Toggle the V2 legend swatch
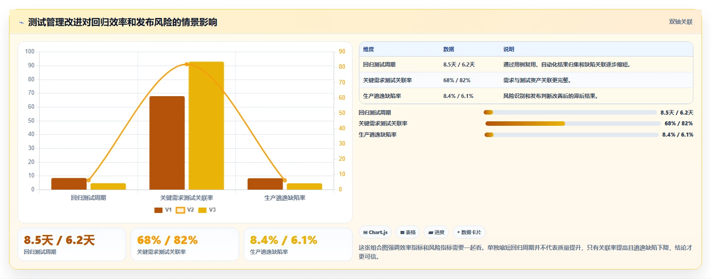Viewport: 711px width, 279px height. pos(180,210)
